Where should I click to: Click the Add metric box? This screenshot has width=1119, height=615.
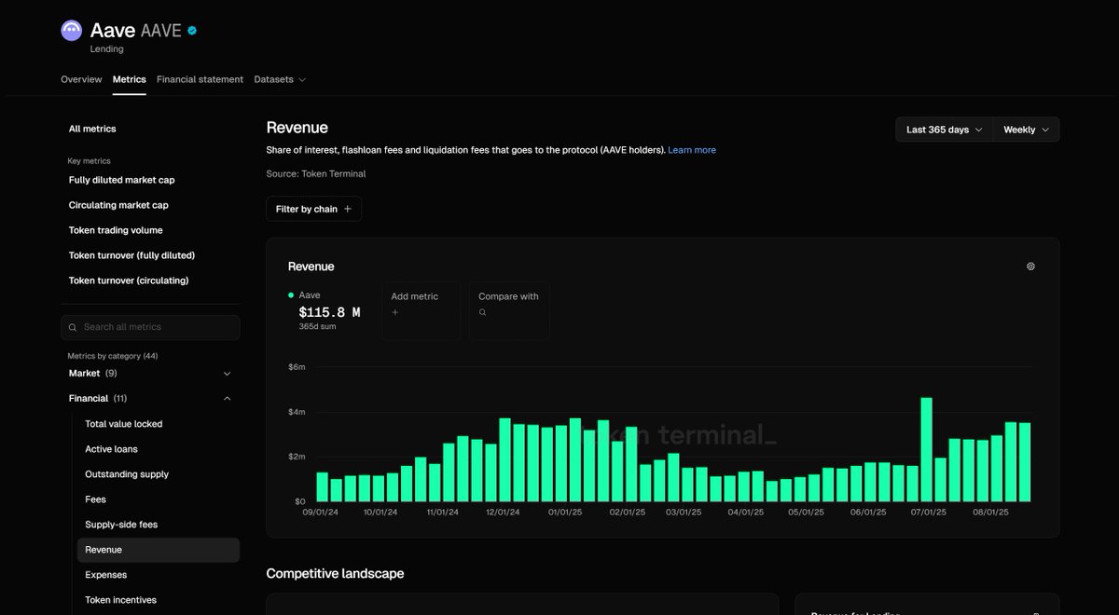(421, 310)
